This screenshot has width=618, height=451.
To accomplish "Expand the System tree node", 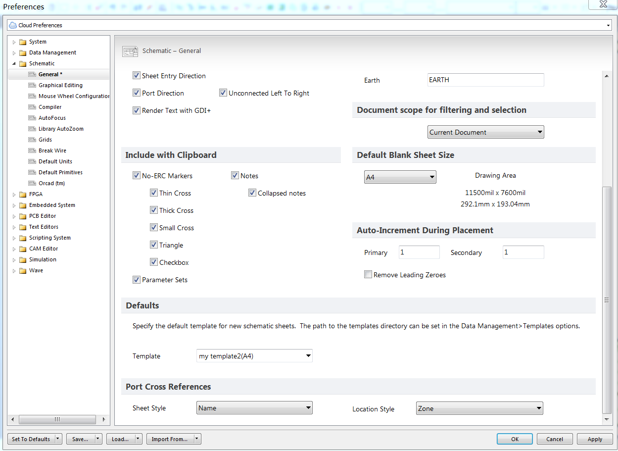I will 14,42.
